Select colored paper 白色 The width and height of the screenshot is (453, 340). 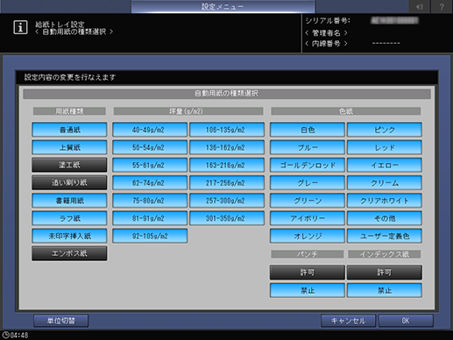click(x=308, y=130)
